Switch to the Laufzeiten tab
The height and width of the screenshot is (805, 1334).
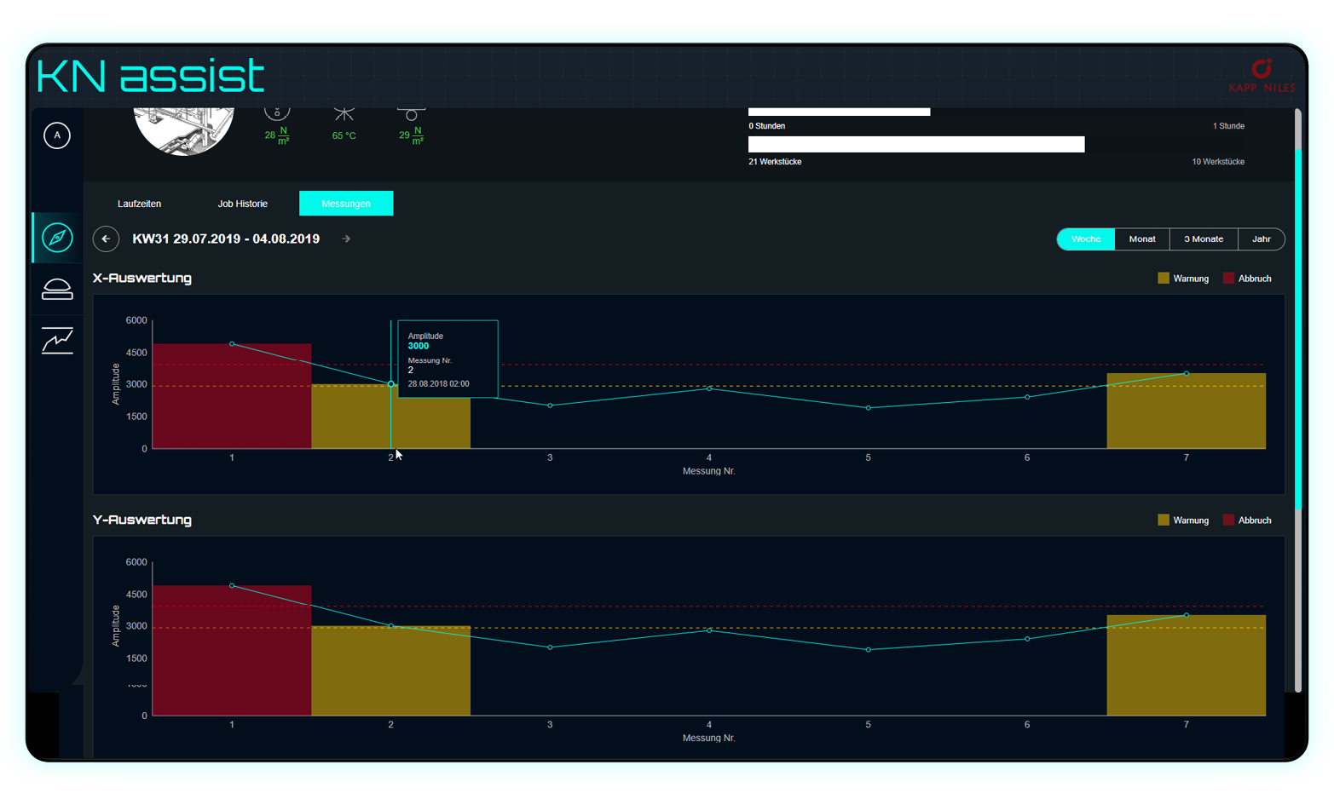click(139, 204)
